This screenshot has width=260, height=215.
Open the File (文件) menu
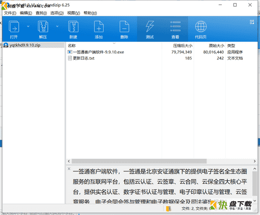10,13
